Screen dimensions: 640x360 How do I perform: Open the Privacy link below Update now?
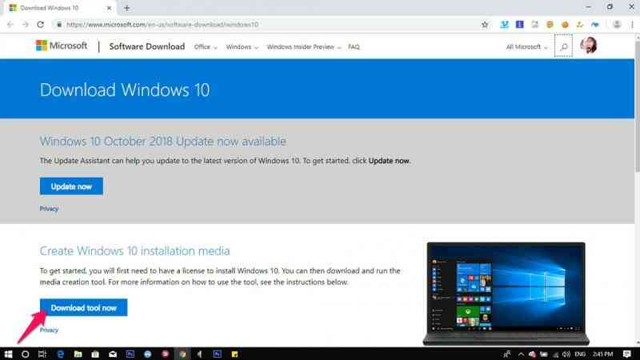pos(49,209)
